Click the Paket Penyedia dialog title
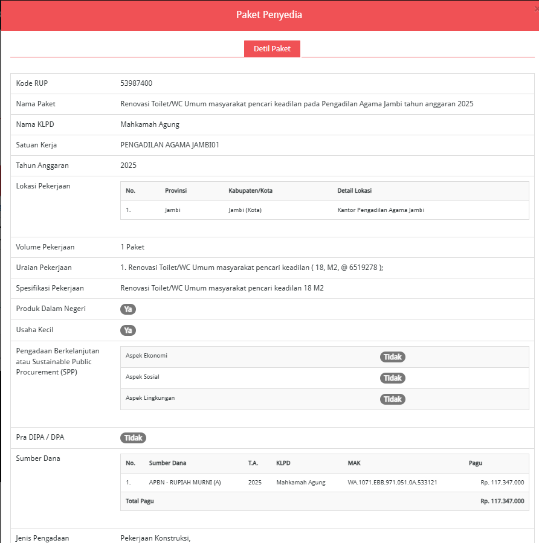The image size is (539, 543). 269,14
